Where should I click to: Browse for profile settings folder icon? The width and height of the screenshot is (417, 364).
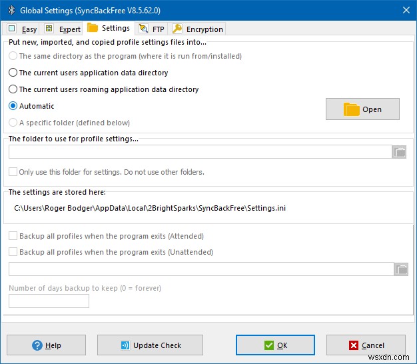point(400,152)
